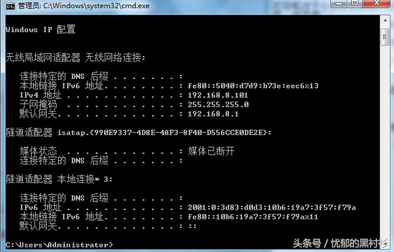Minimize the cmd.exe window
Viewport: 394px width, 252px height.
tap(339, 4)
